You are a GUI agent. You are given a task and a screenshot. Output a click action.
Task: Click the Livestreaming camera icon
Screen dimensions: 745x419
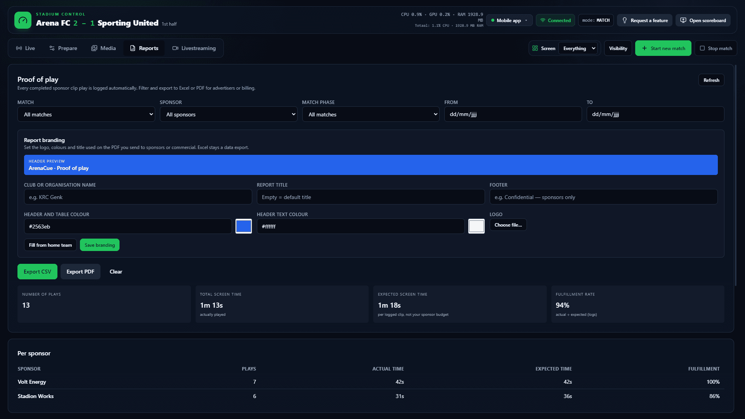(x=175, y=48)
